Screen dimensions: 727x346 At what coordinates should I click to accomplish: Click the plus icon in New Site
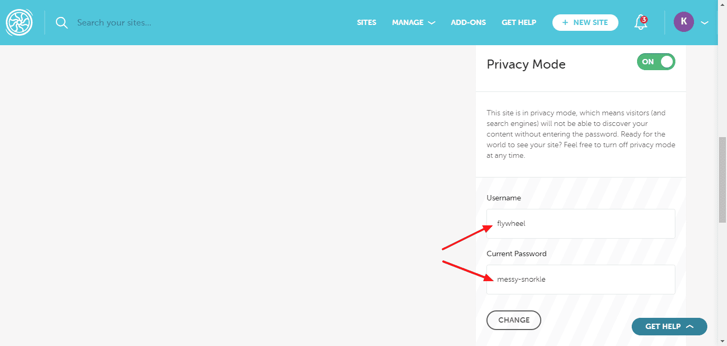point(565,23)
